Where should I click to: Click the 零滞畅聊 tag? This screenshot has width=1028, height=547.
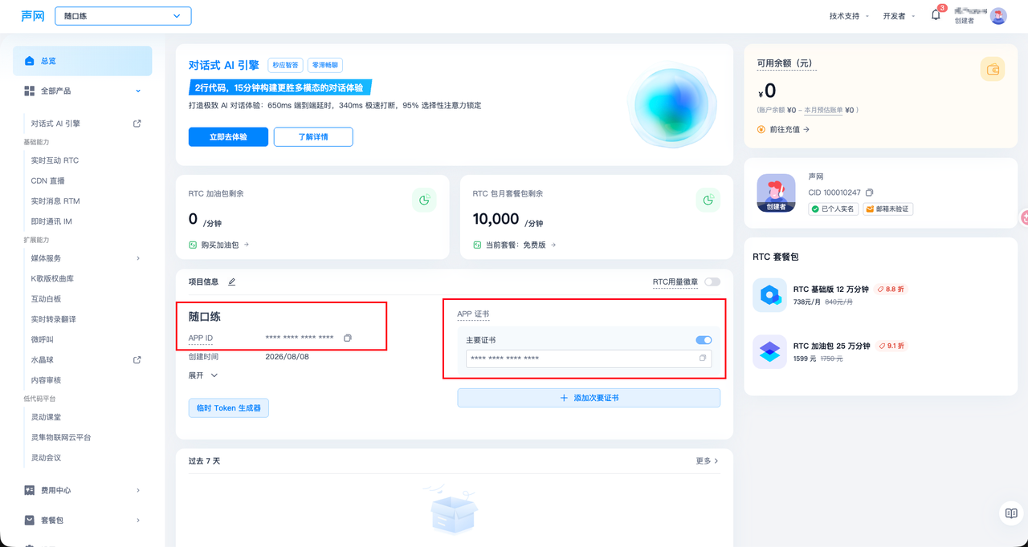coord(325,66)
